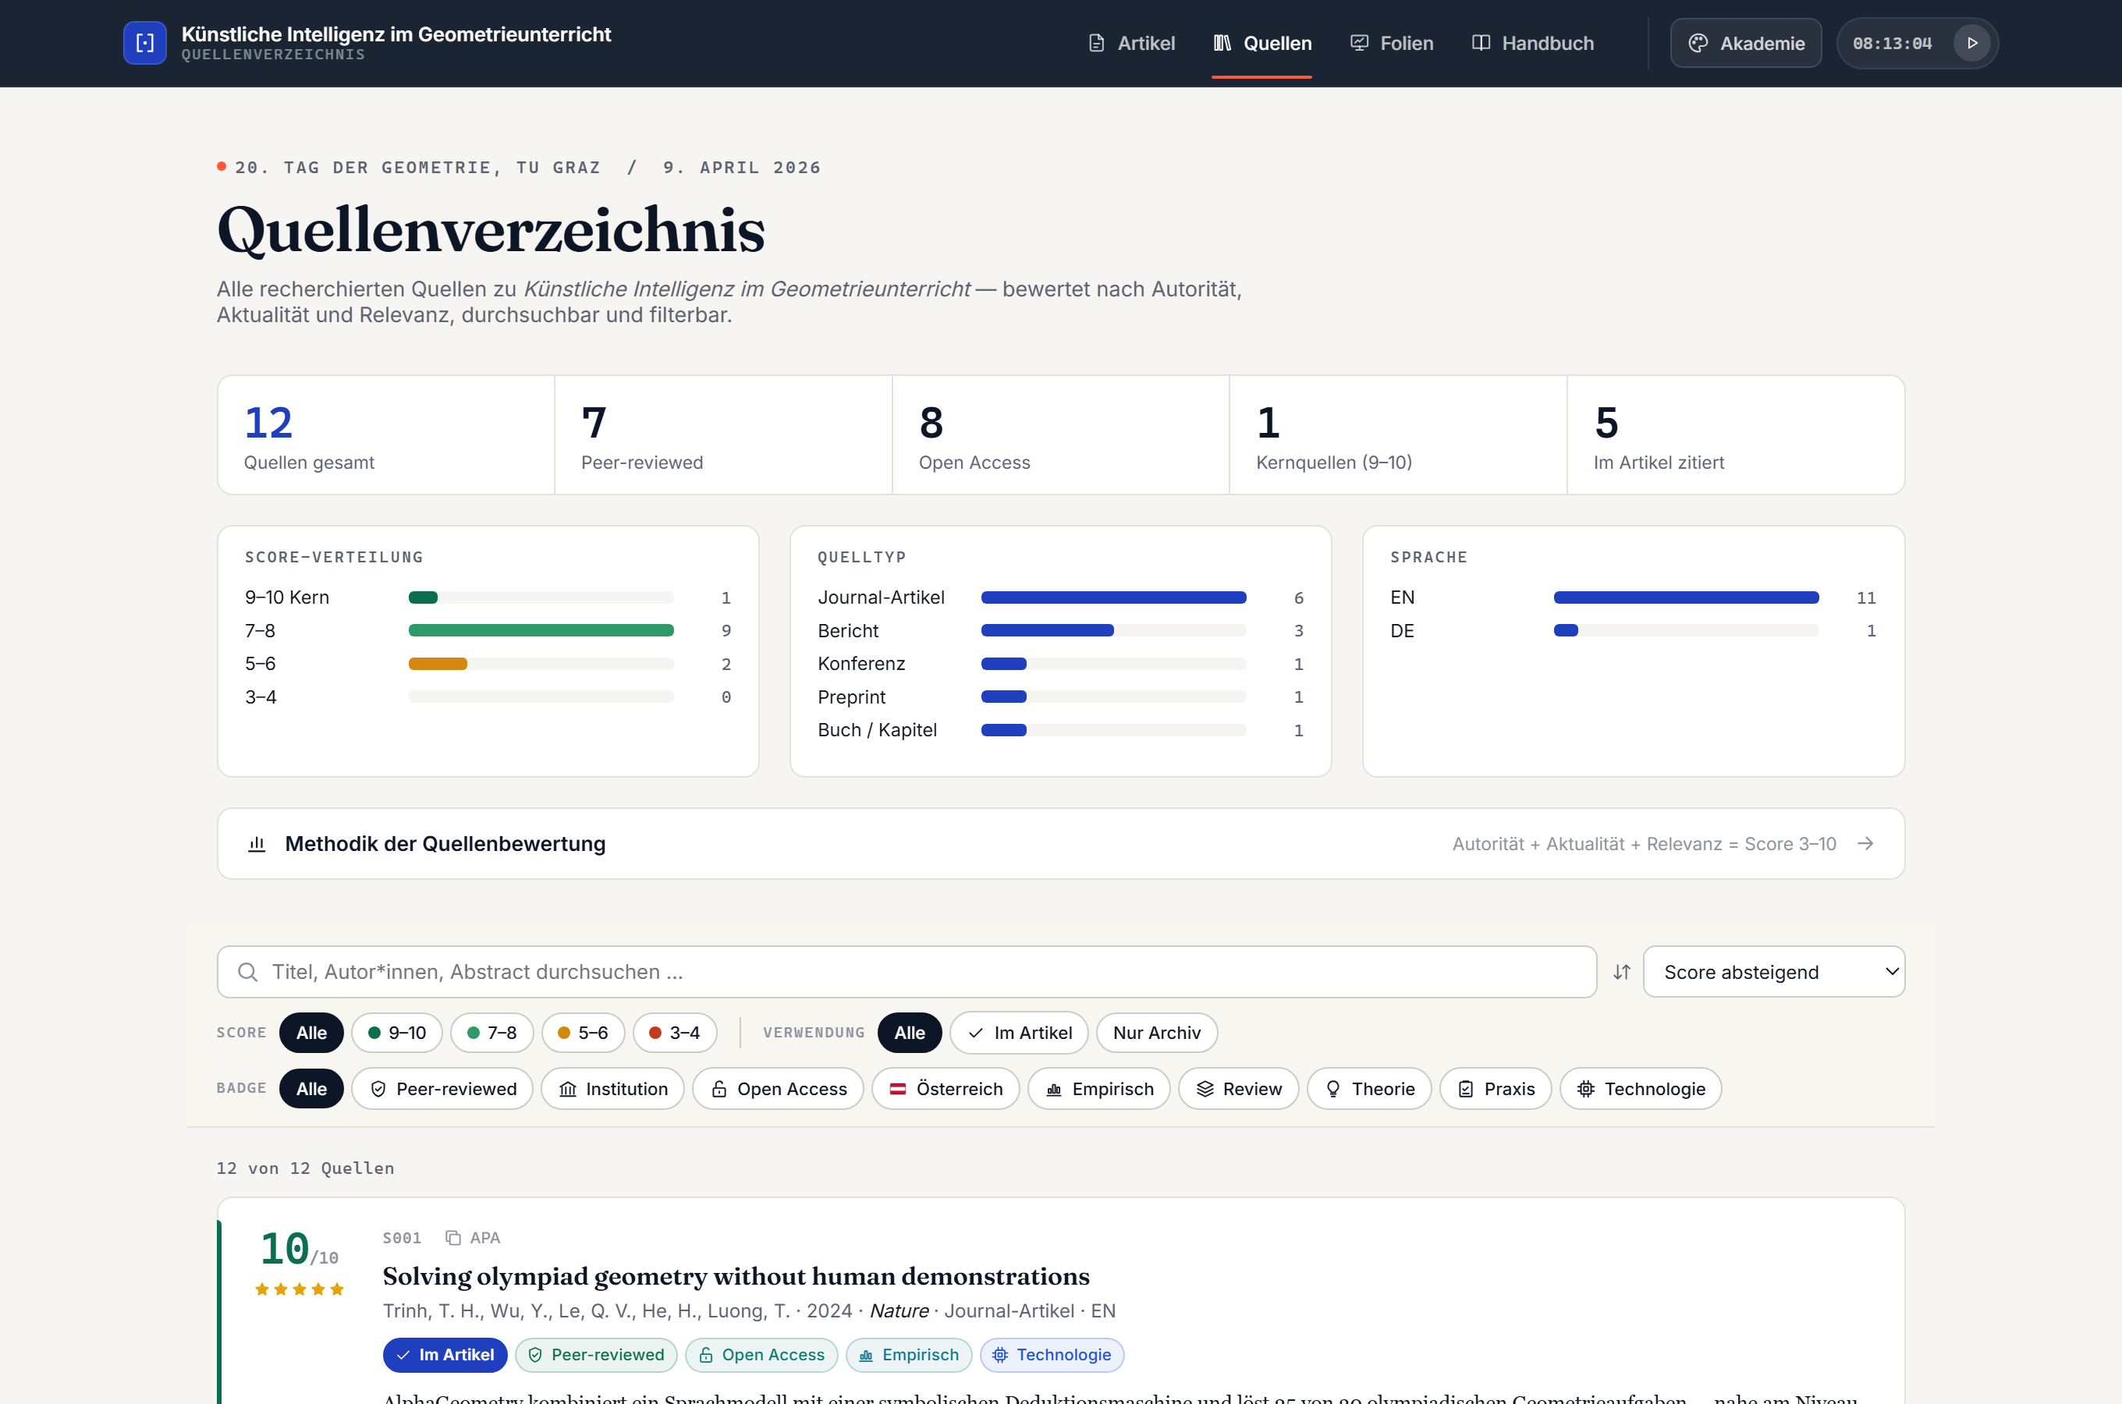Show only sources Im Artikel
The width and height of the screenshot is (2122, 1404).
(1019, 1033)
